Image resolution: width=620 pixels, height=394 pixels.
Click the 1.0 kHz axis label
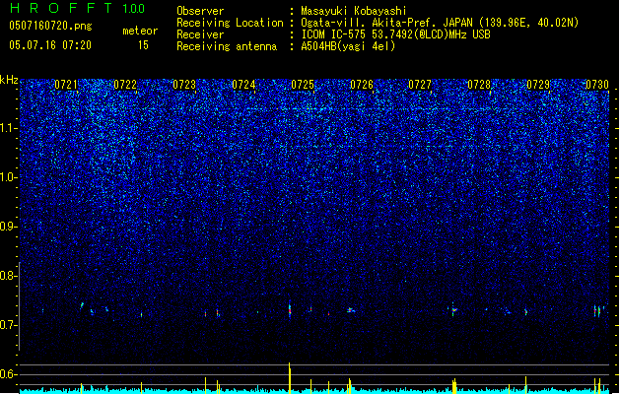pyautogui.click(x=8, y=177)
